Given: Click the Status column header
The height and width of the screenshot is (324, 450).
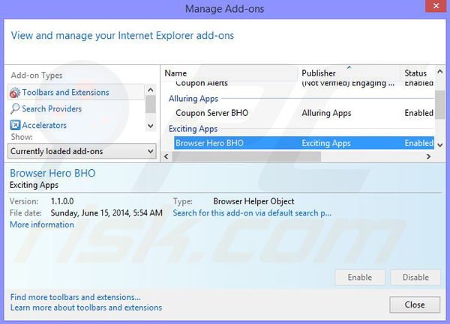Looking at the screenshot, I should coord(415,73).
